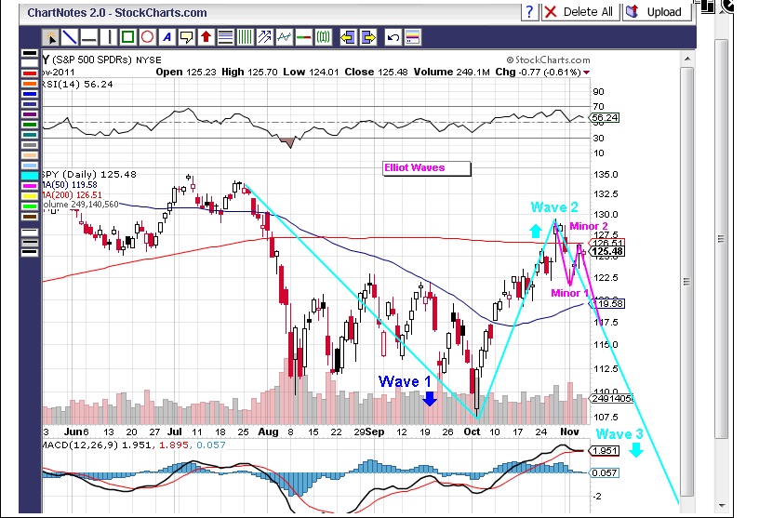Select the 'Wave 1' annotation label
This screenshot has width=759, height=518.
[x=405, y=381]
